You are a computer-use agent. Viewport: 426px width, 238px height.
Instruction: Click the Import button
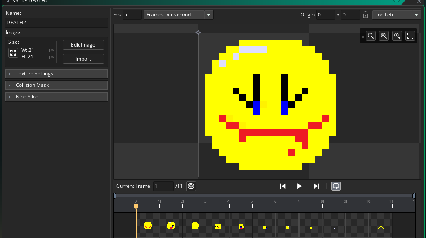point(83,59)
